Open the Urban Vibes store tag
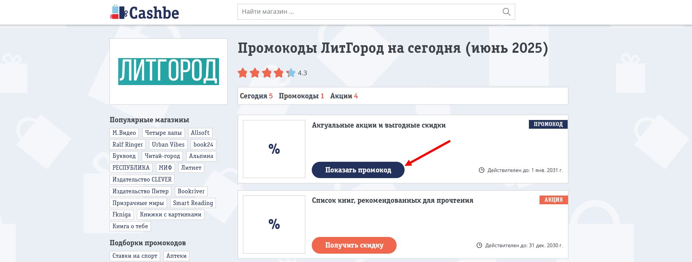Viewport: 692px width, 262px height. (x=168, y=145)
